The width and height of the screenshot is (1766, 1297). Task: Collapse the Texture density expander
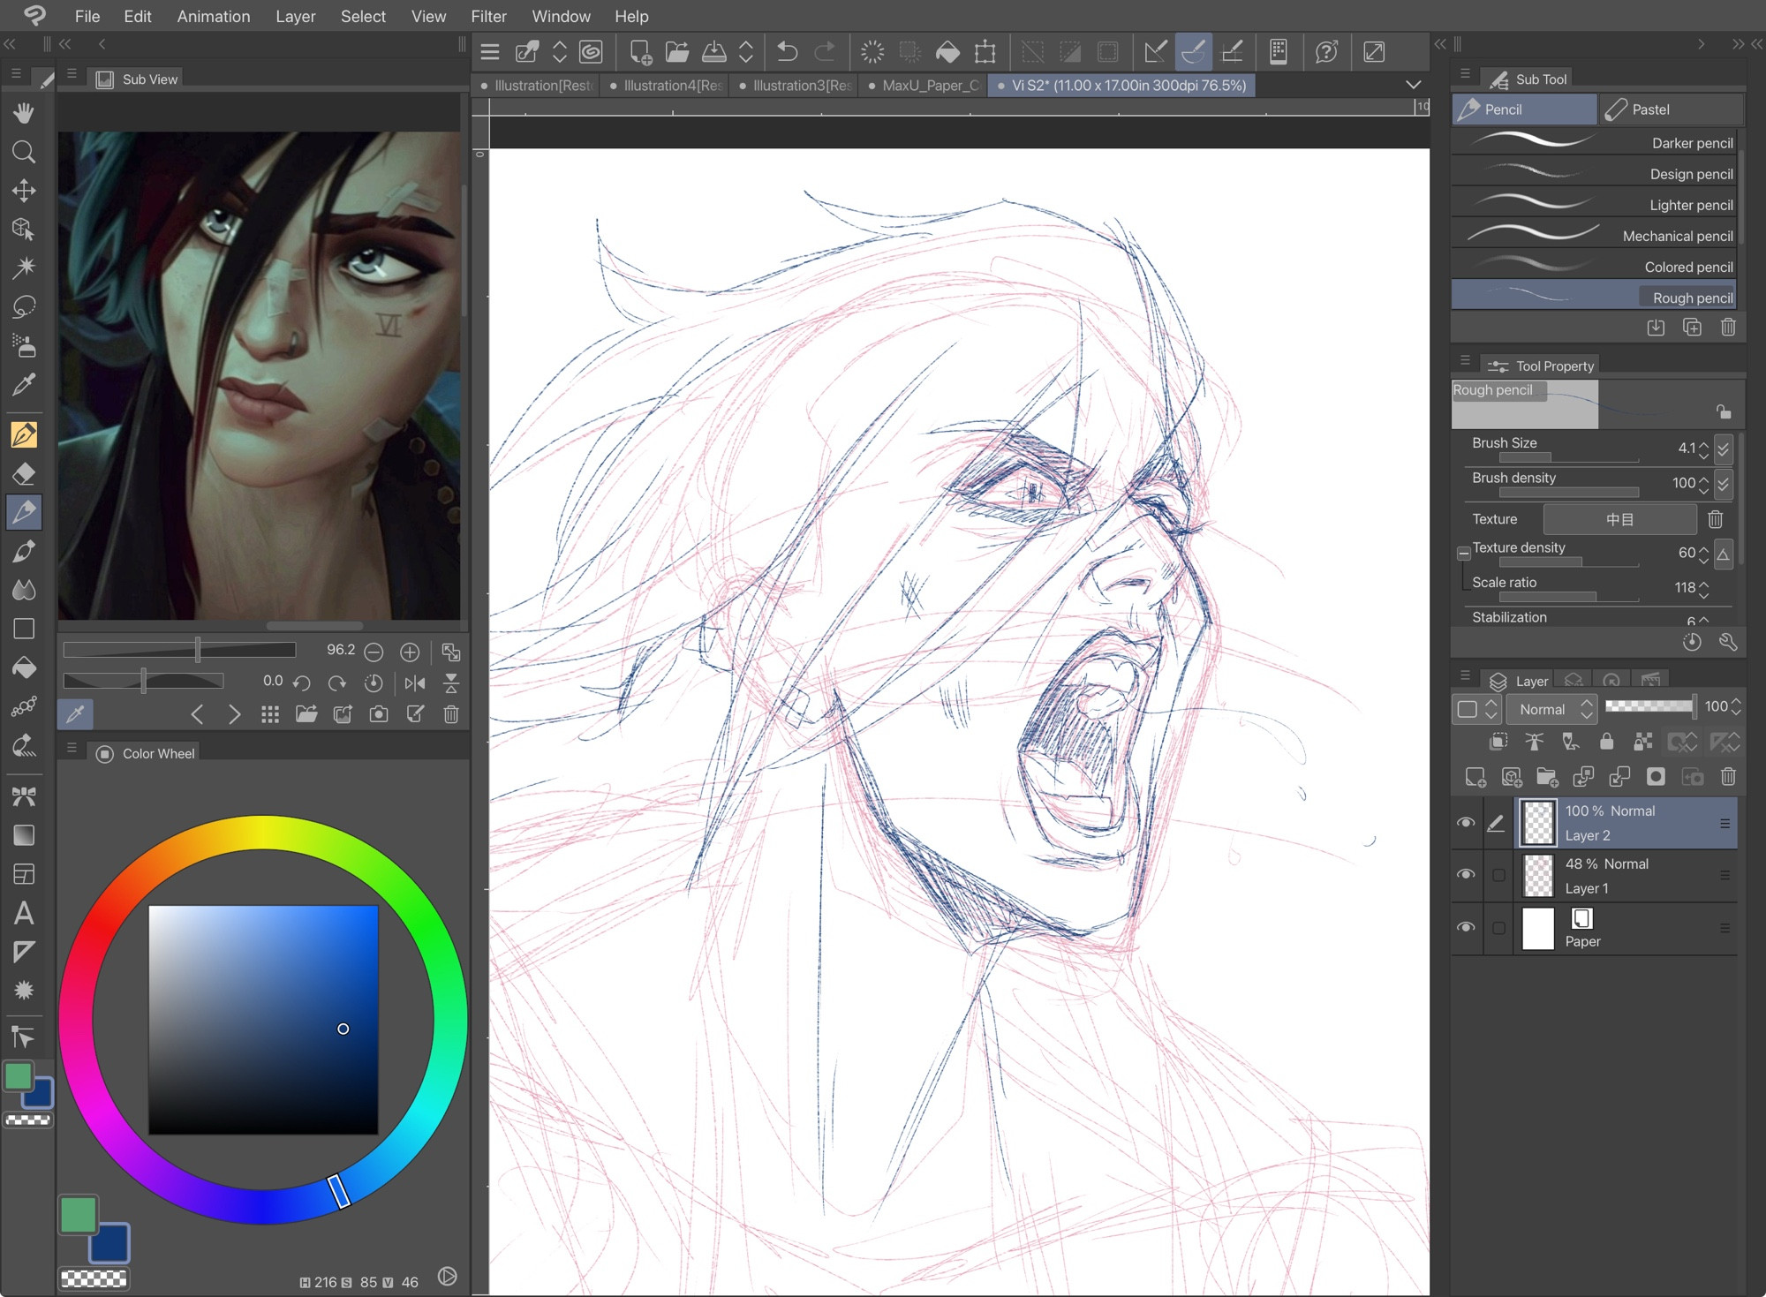1463,554
